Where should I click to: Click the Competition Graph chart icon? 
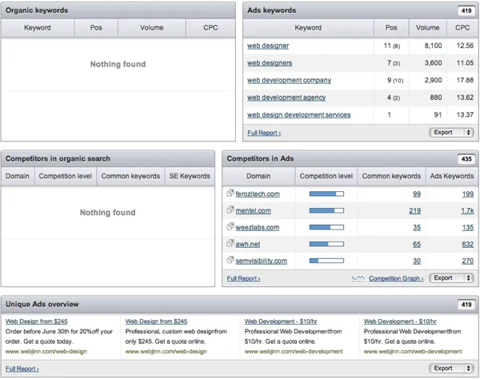(358, 278)
